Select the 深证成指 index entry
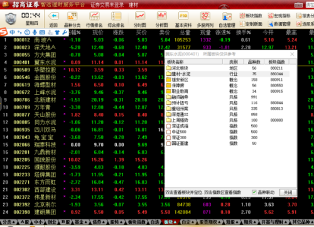The width and height of the screenshot is (314, 227). pos(177,126)
